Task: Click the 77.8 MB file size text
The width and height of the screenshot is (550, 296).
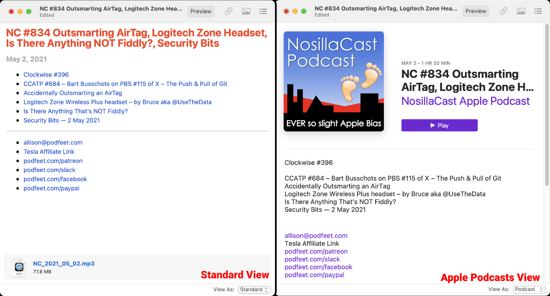Action: click(42, 272)
